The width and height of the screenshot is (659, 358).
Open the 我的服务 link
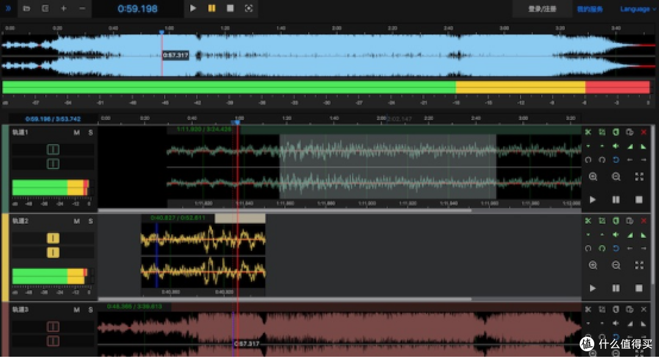click(x=589, y=9)
